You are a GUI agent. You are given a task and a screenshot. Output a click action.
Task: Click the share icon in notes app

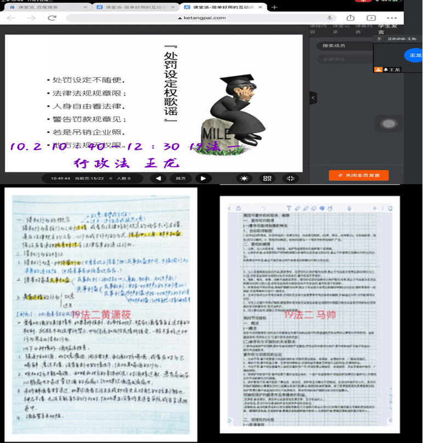[x=238, y=208]
